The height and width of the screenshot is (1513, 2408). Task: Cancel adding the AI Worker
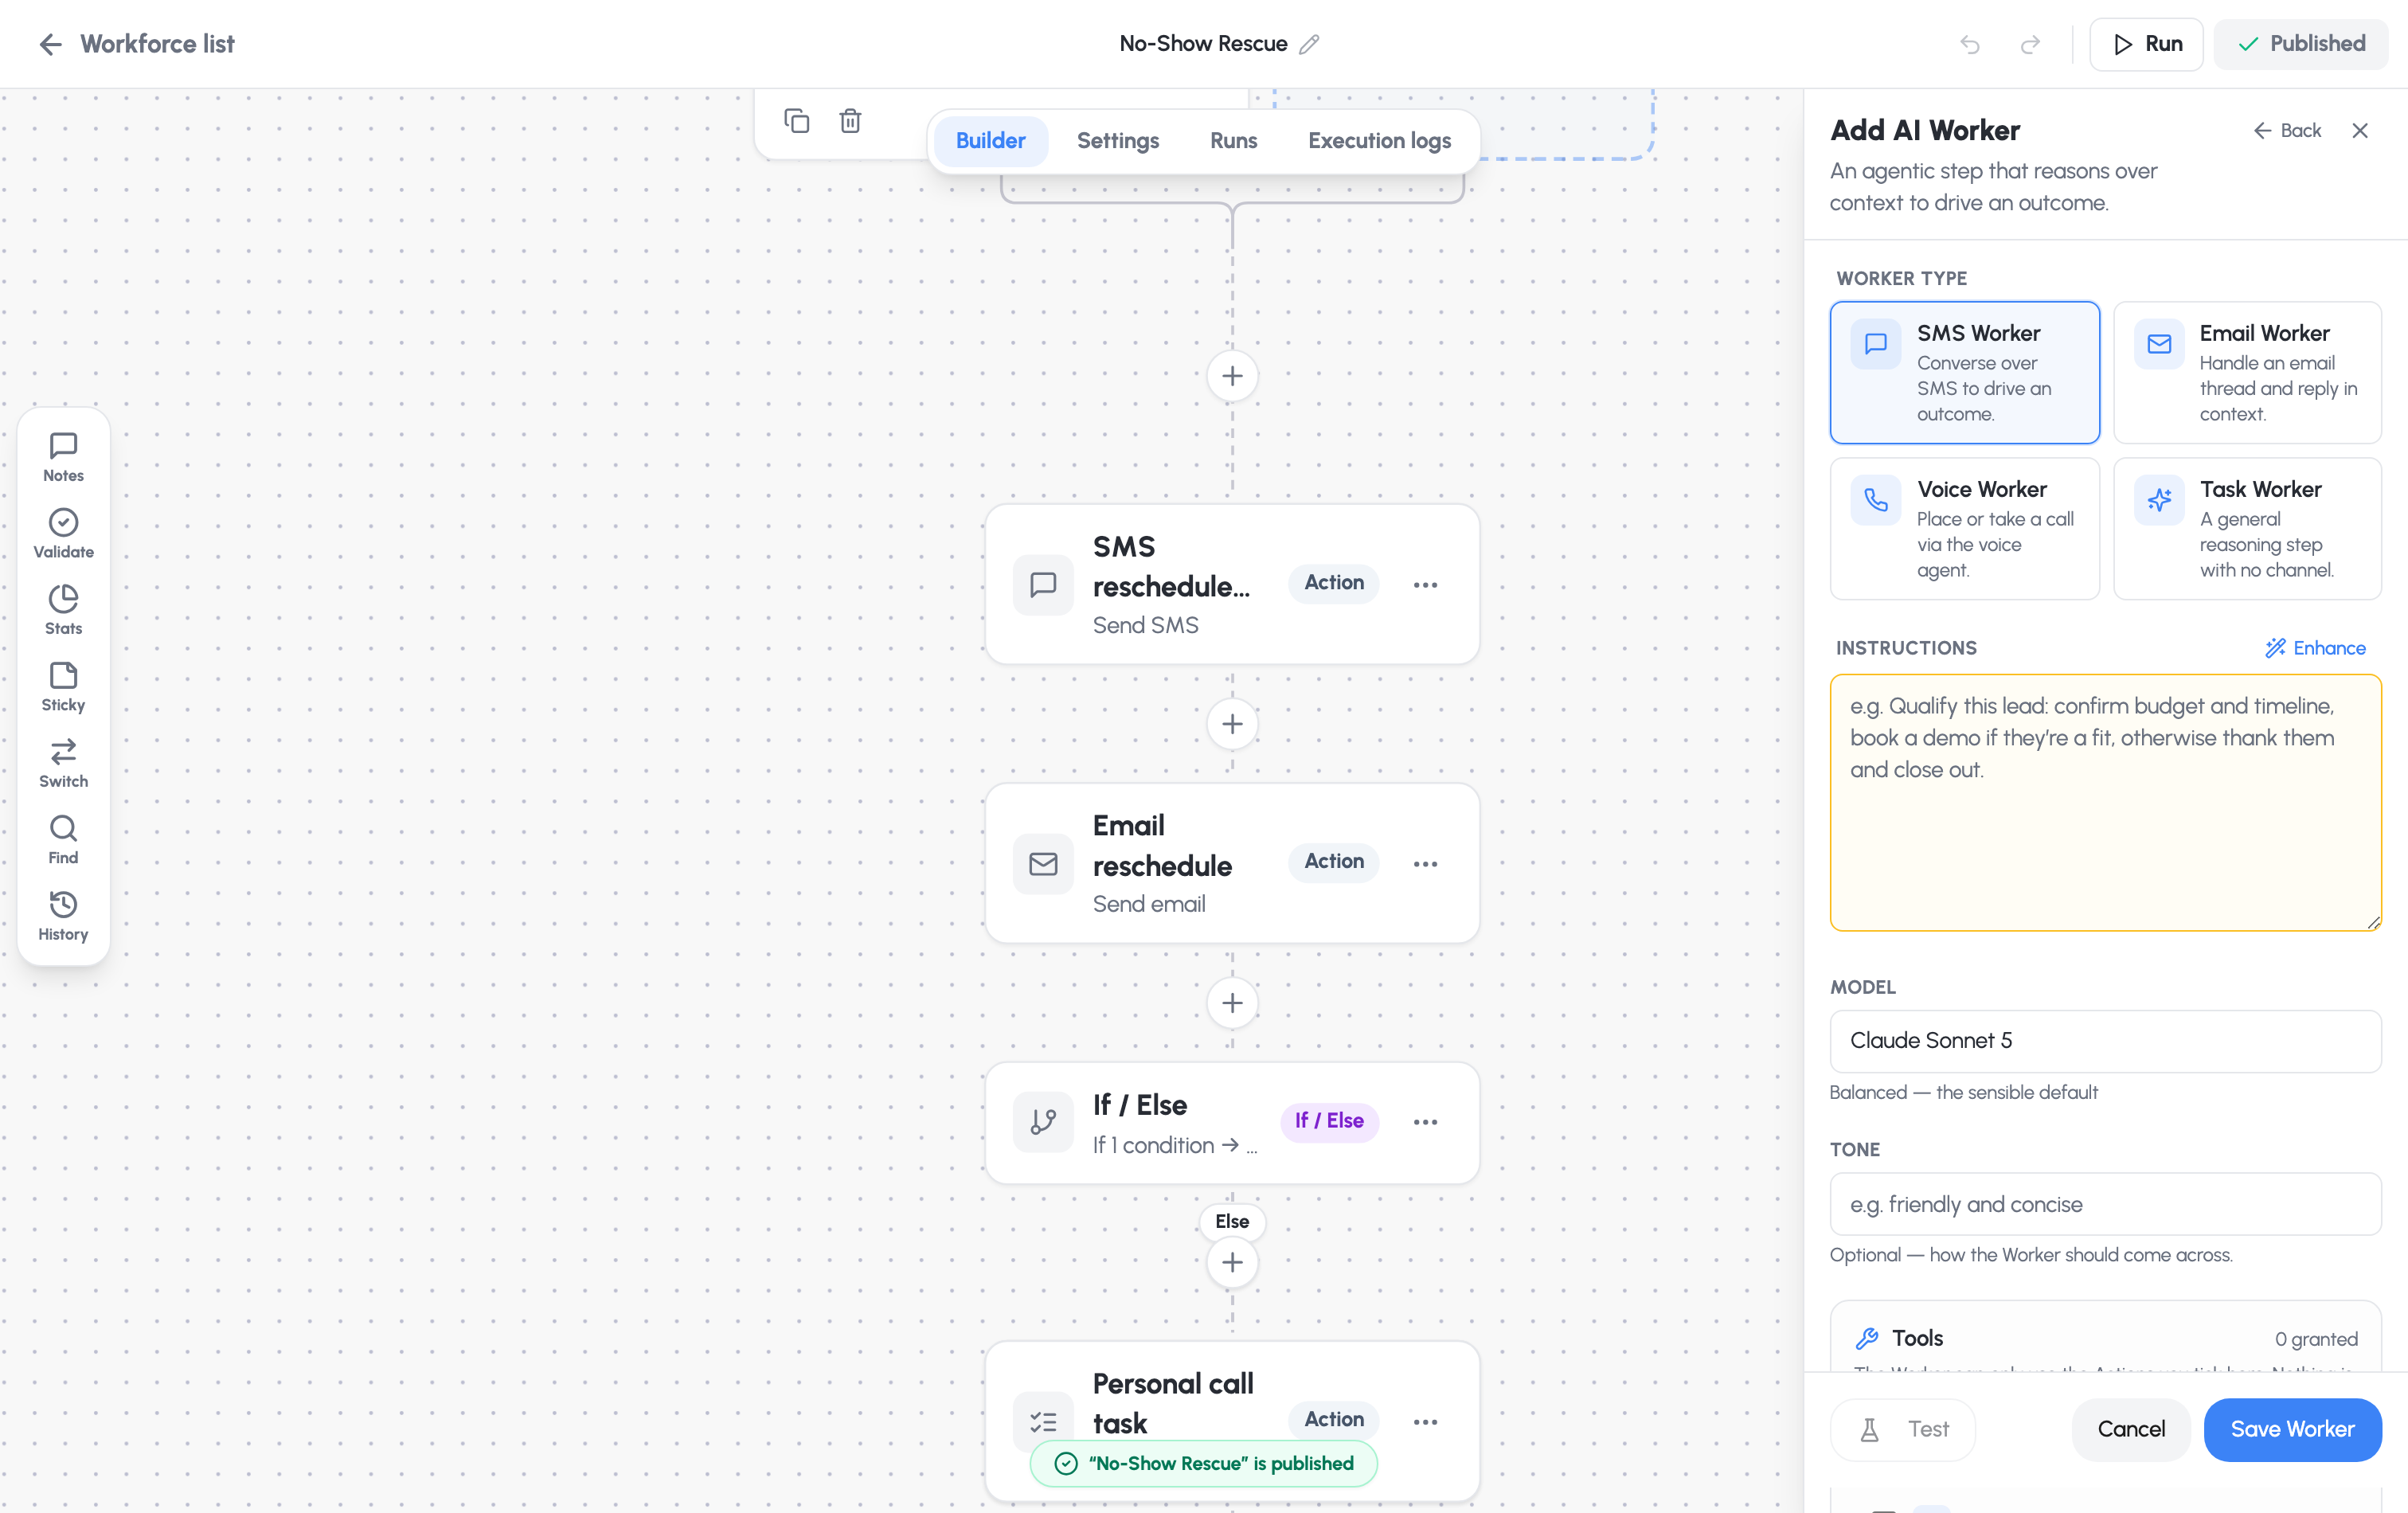point(2130,1429)
